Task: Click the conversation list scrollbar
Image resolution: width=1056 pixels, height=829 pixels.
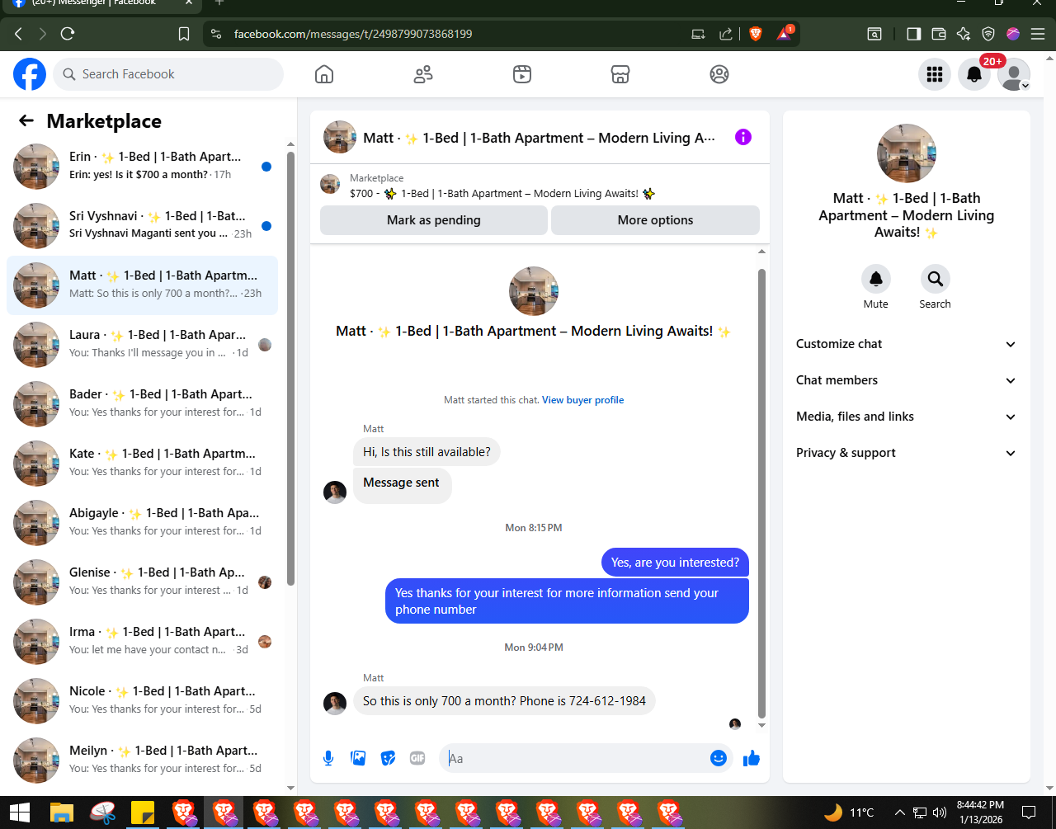Action: (x=290, y=368)
